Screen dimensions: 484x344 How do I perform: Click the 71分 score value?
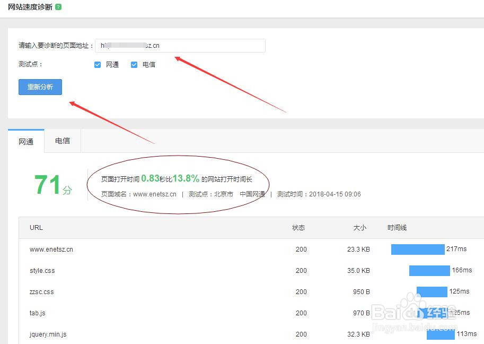pyautogui.click(x=53, y=185)
